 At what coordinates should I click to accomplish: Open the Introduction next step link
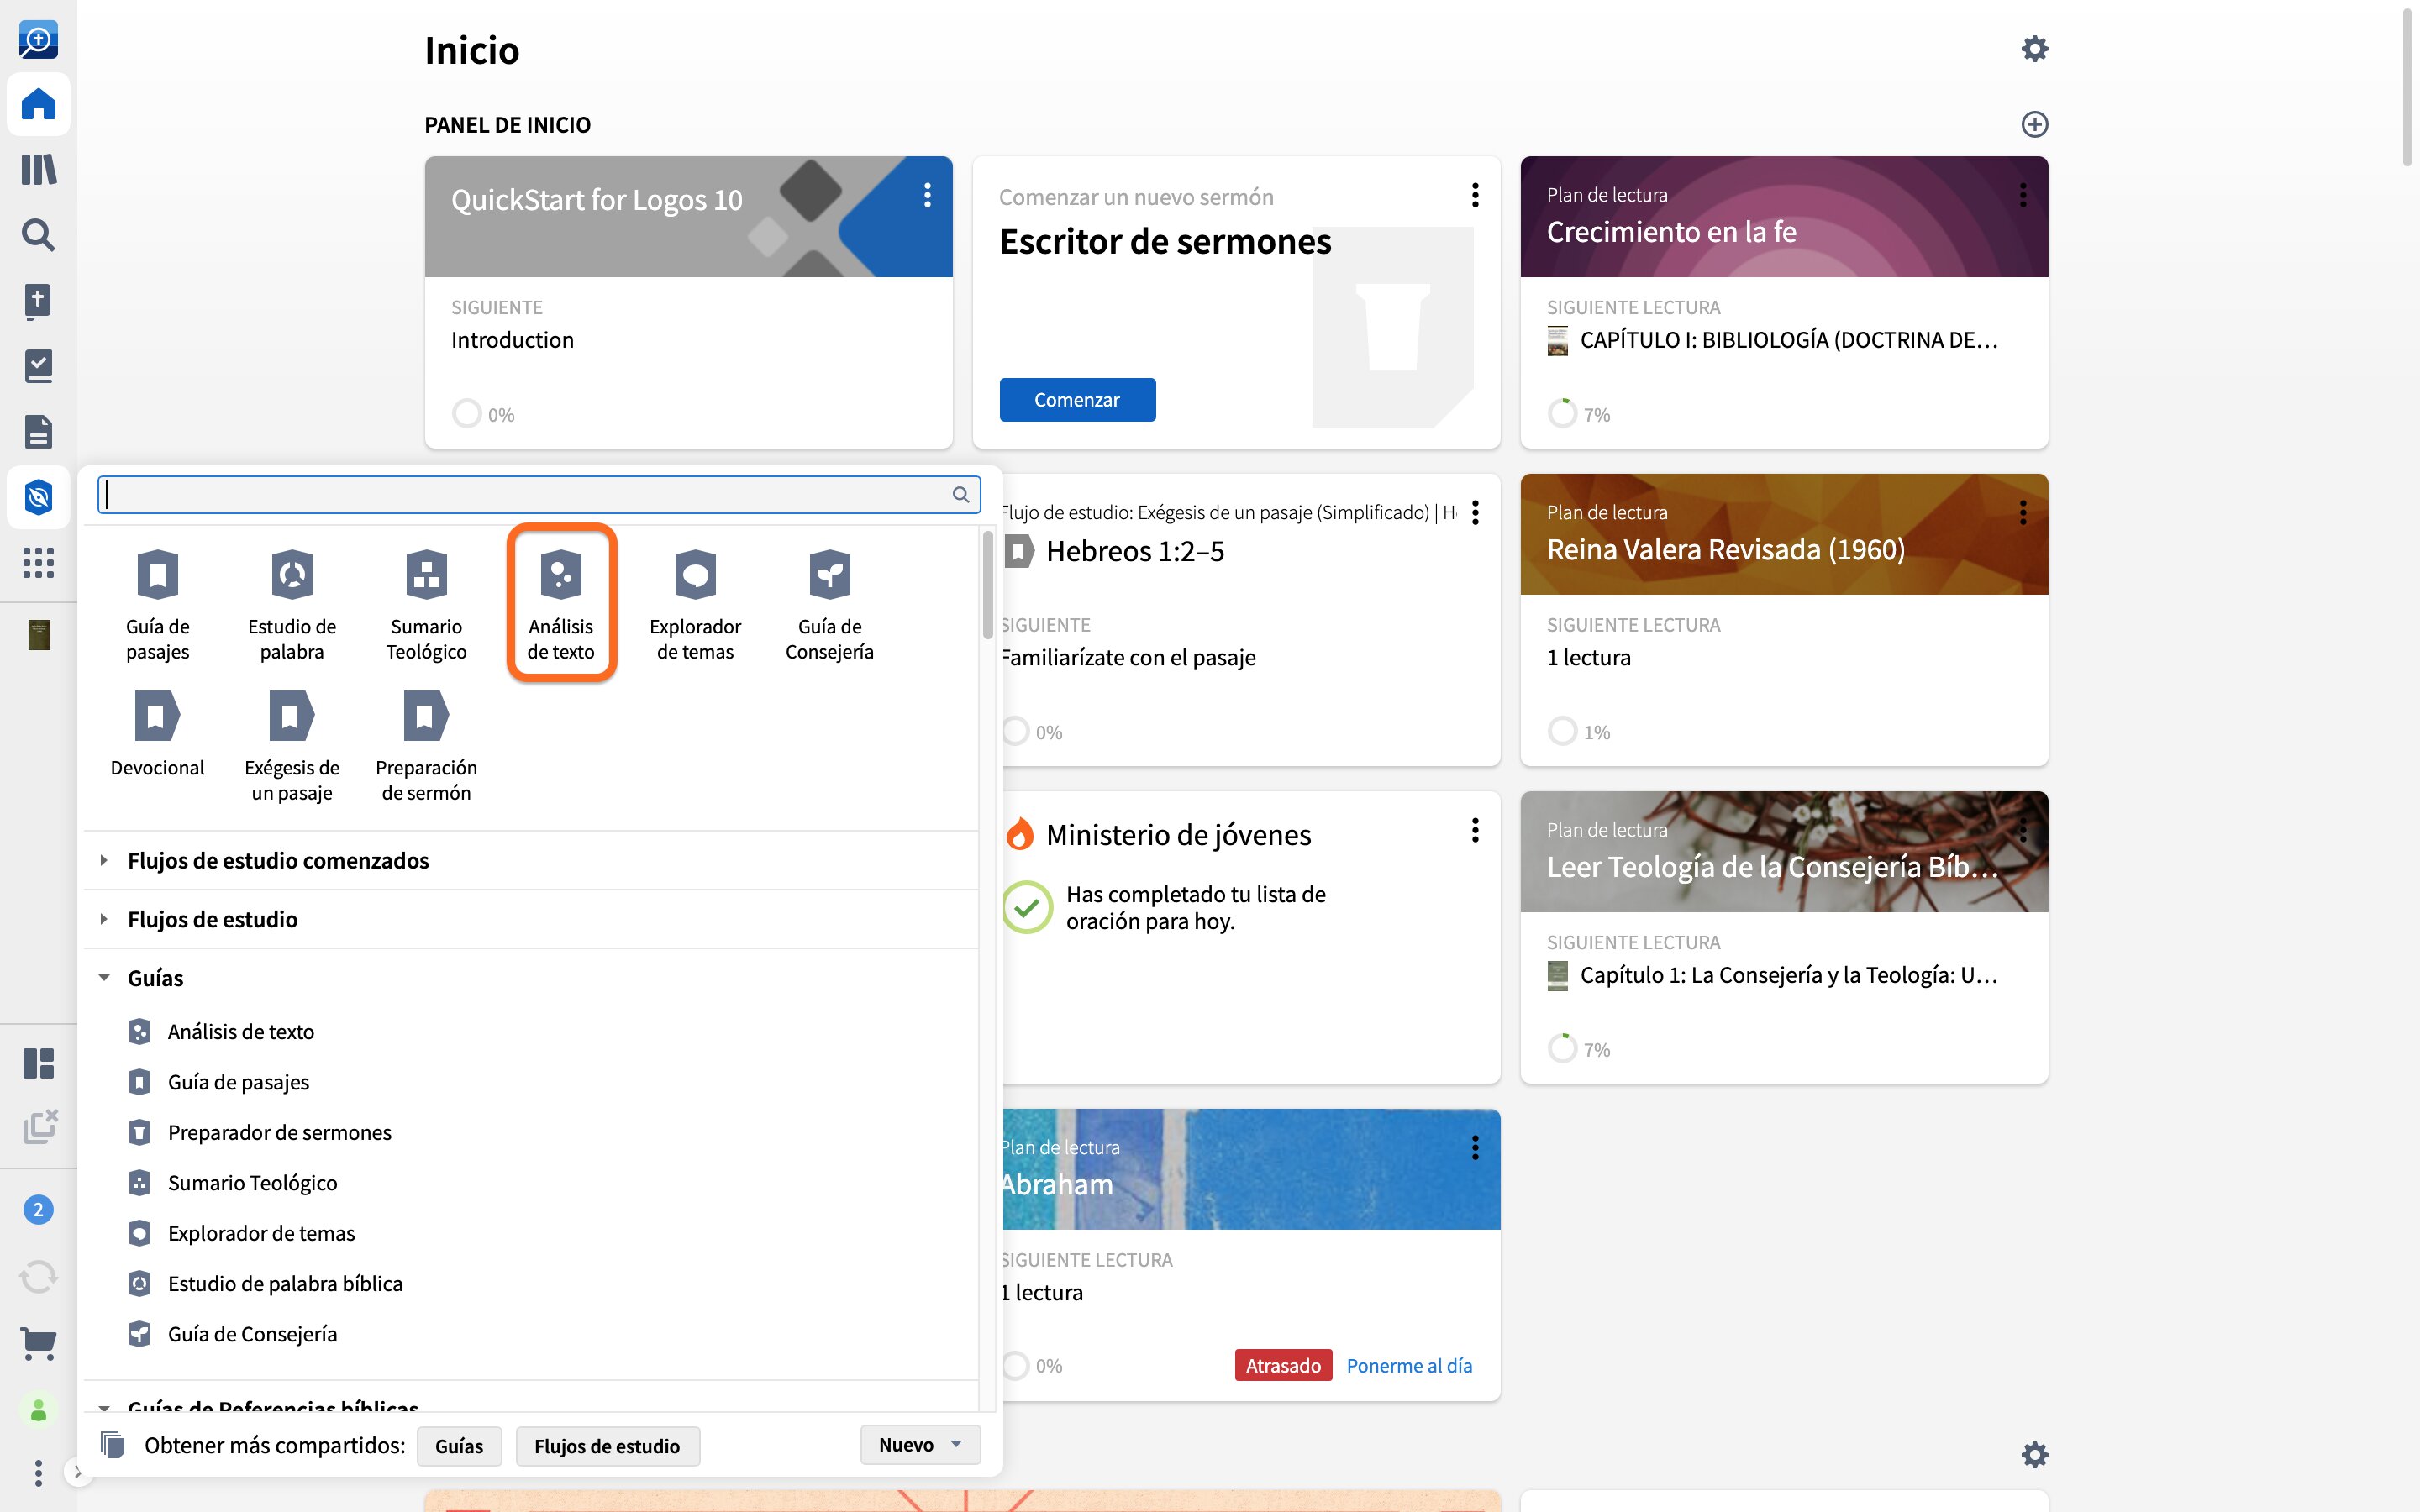click(x=512, y=340)
